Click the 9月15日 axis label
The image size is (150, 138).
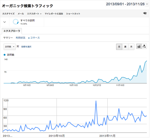pos(27,85)
